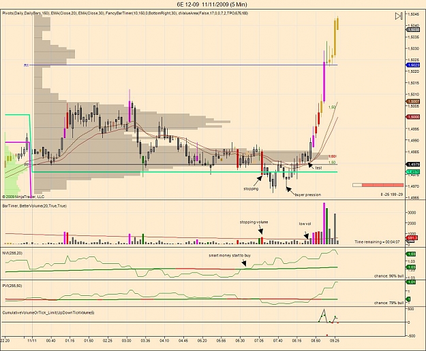Viewport: 426px width, 351px height.
Task: Click the scroll-to-latest-bar arrow icon
Action: [399, 16]
